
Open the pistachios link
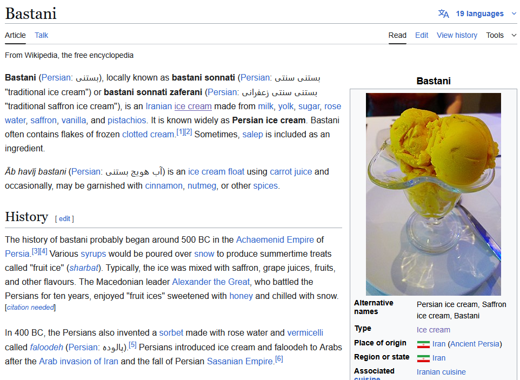pyautogui.click(x=126, y=120)
